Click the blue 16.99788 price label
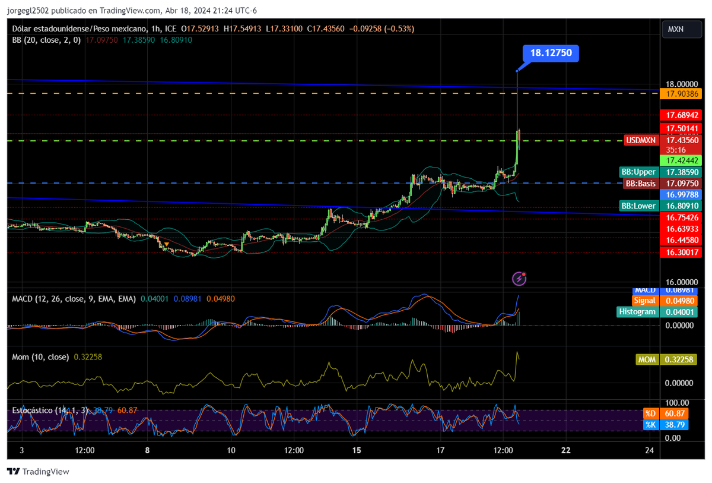 click(682, 195)
